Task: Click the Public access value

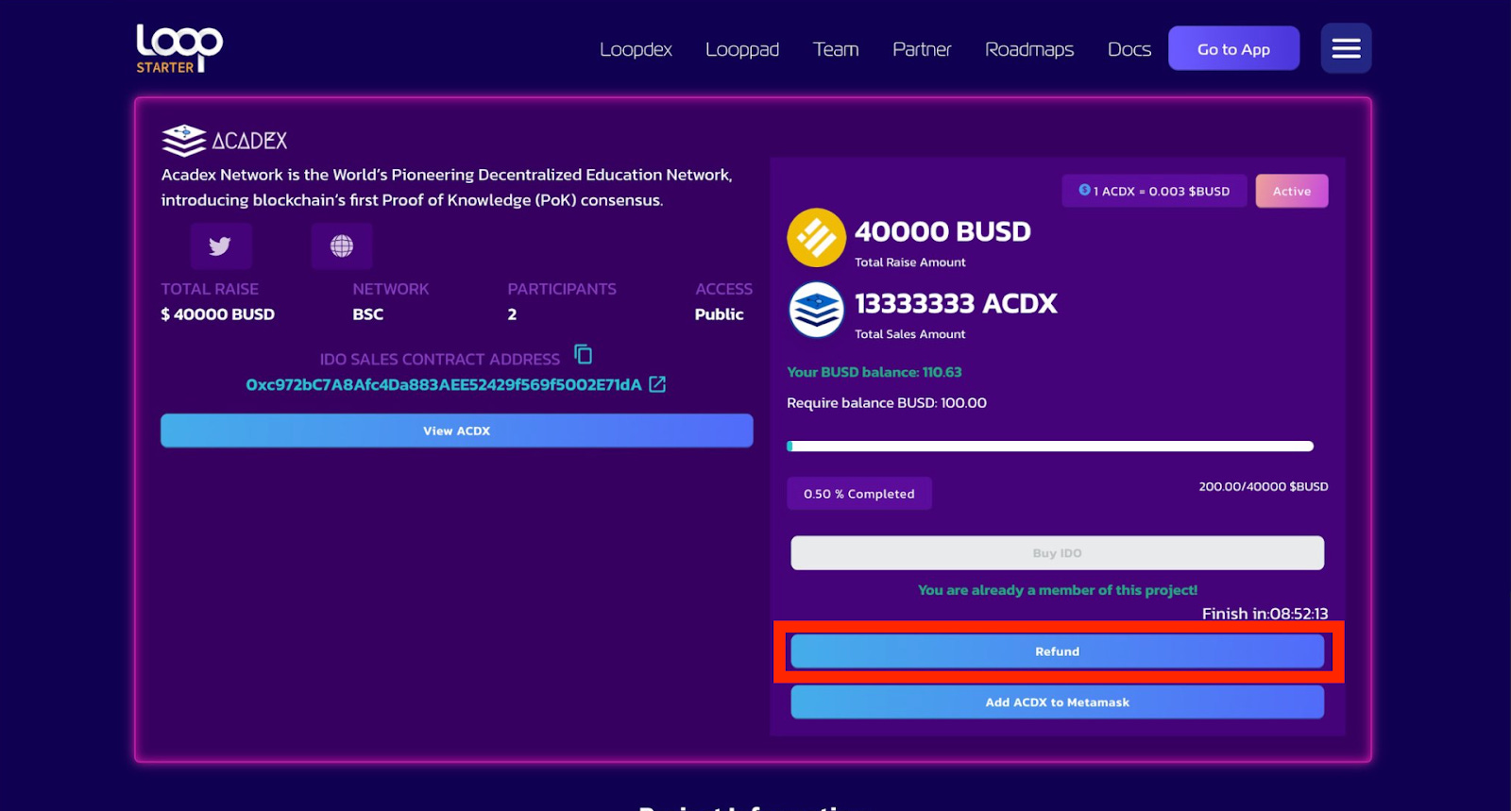Action: [x=720, y=314]
